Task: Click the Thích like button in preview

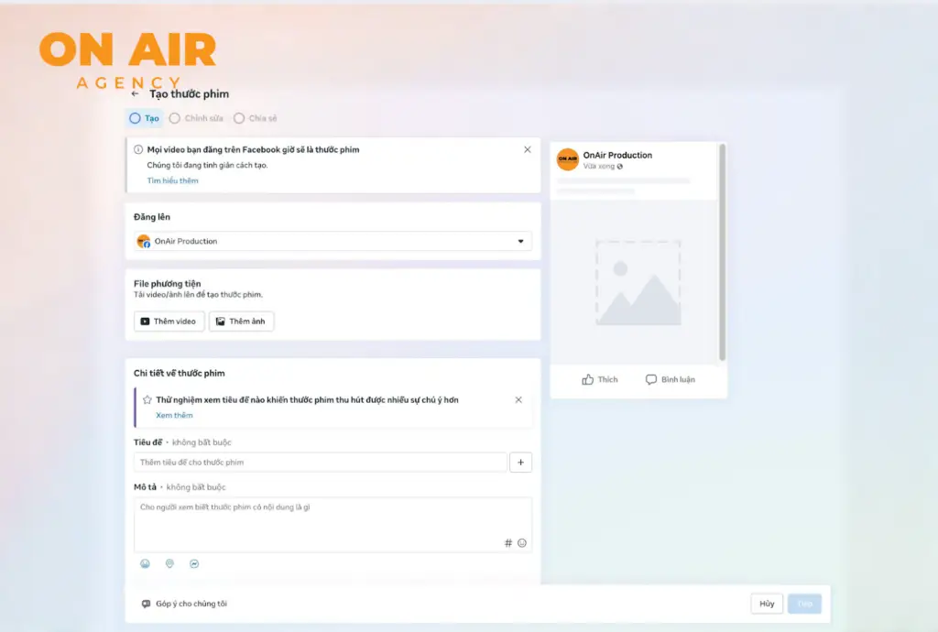Action: tap(600, 380)
